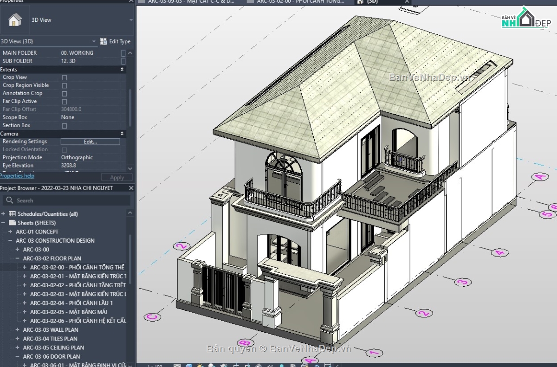Image resolution: width=557 pixels, height=367 pixels.
Task: Click the SUB FOLDER associate parameter box
Action: [x=123, y=61]
